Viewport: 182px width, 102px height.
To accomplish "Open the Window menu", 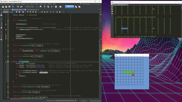I will 50,4.
